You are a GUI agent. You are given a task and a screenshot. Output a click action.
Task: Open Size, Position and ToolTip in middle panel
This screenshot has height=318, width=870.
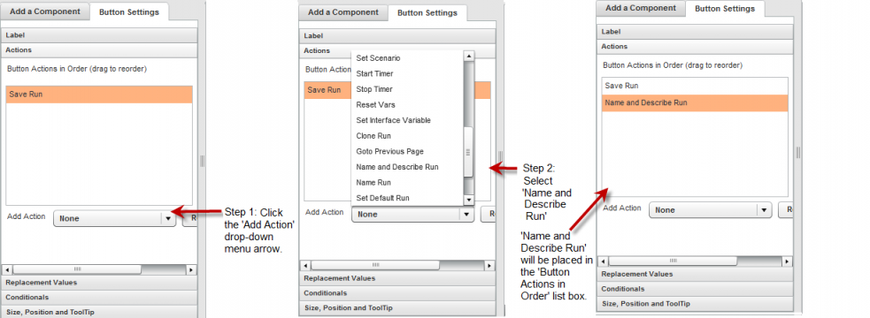coord(397,307)
